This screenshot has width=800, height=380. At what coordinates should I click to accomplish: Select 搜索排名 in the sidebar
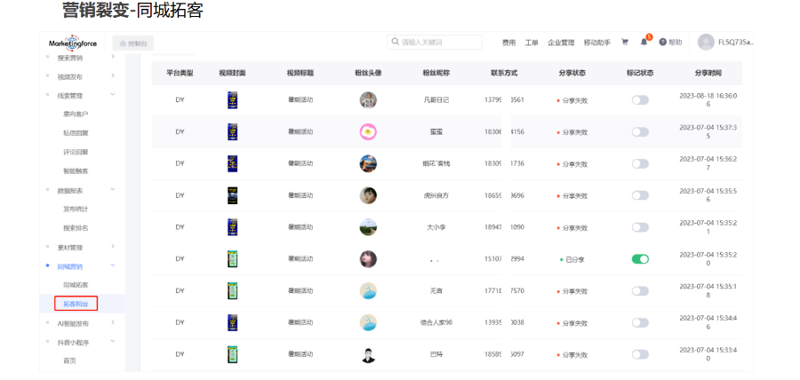(x=76, y=227)
